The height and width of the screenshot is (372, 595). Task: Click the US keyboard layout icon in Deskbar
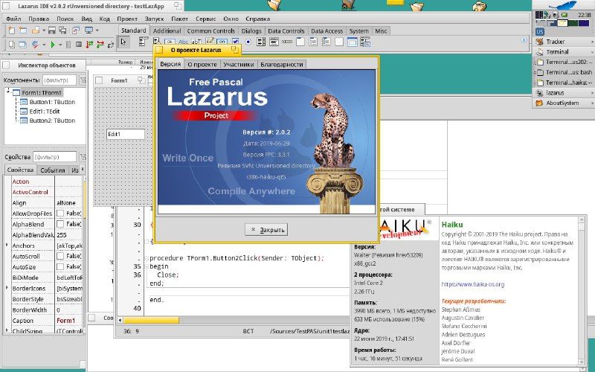click(540, 32)
